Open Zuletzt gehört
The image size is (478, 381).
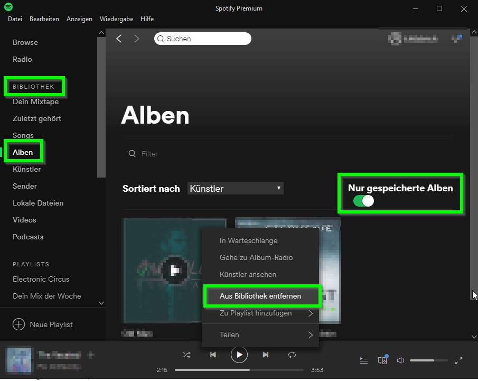coord(37,118)
